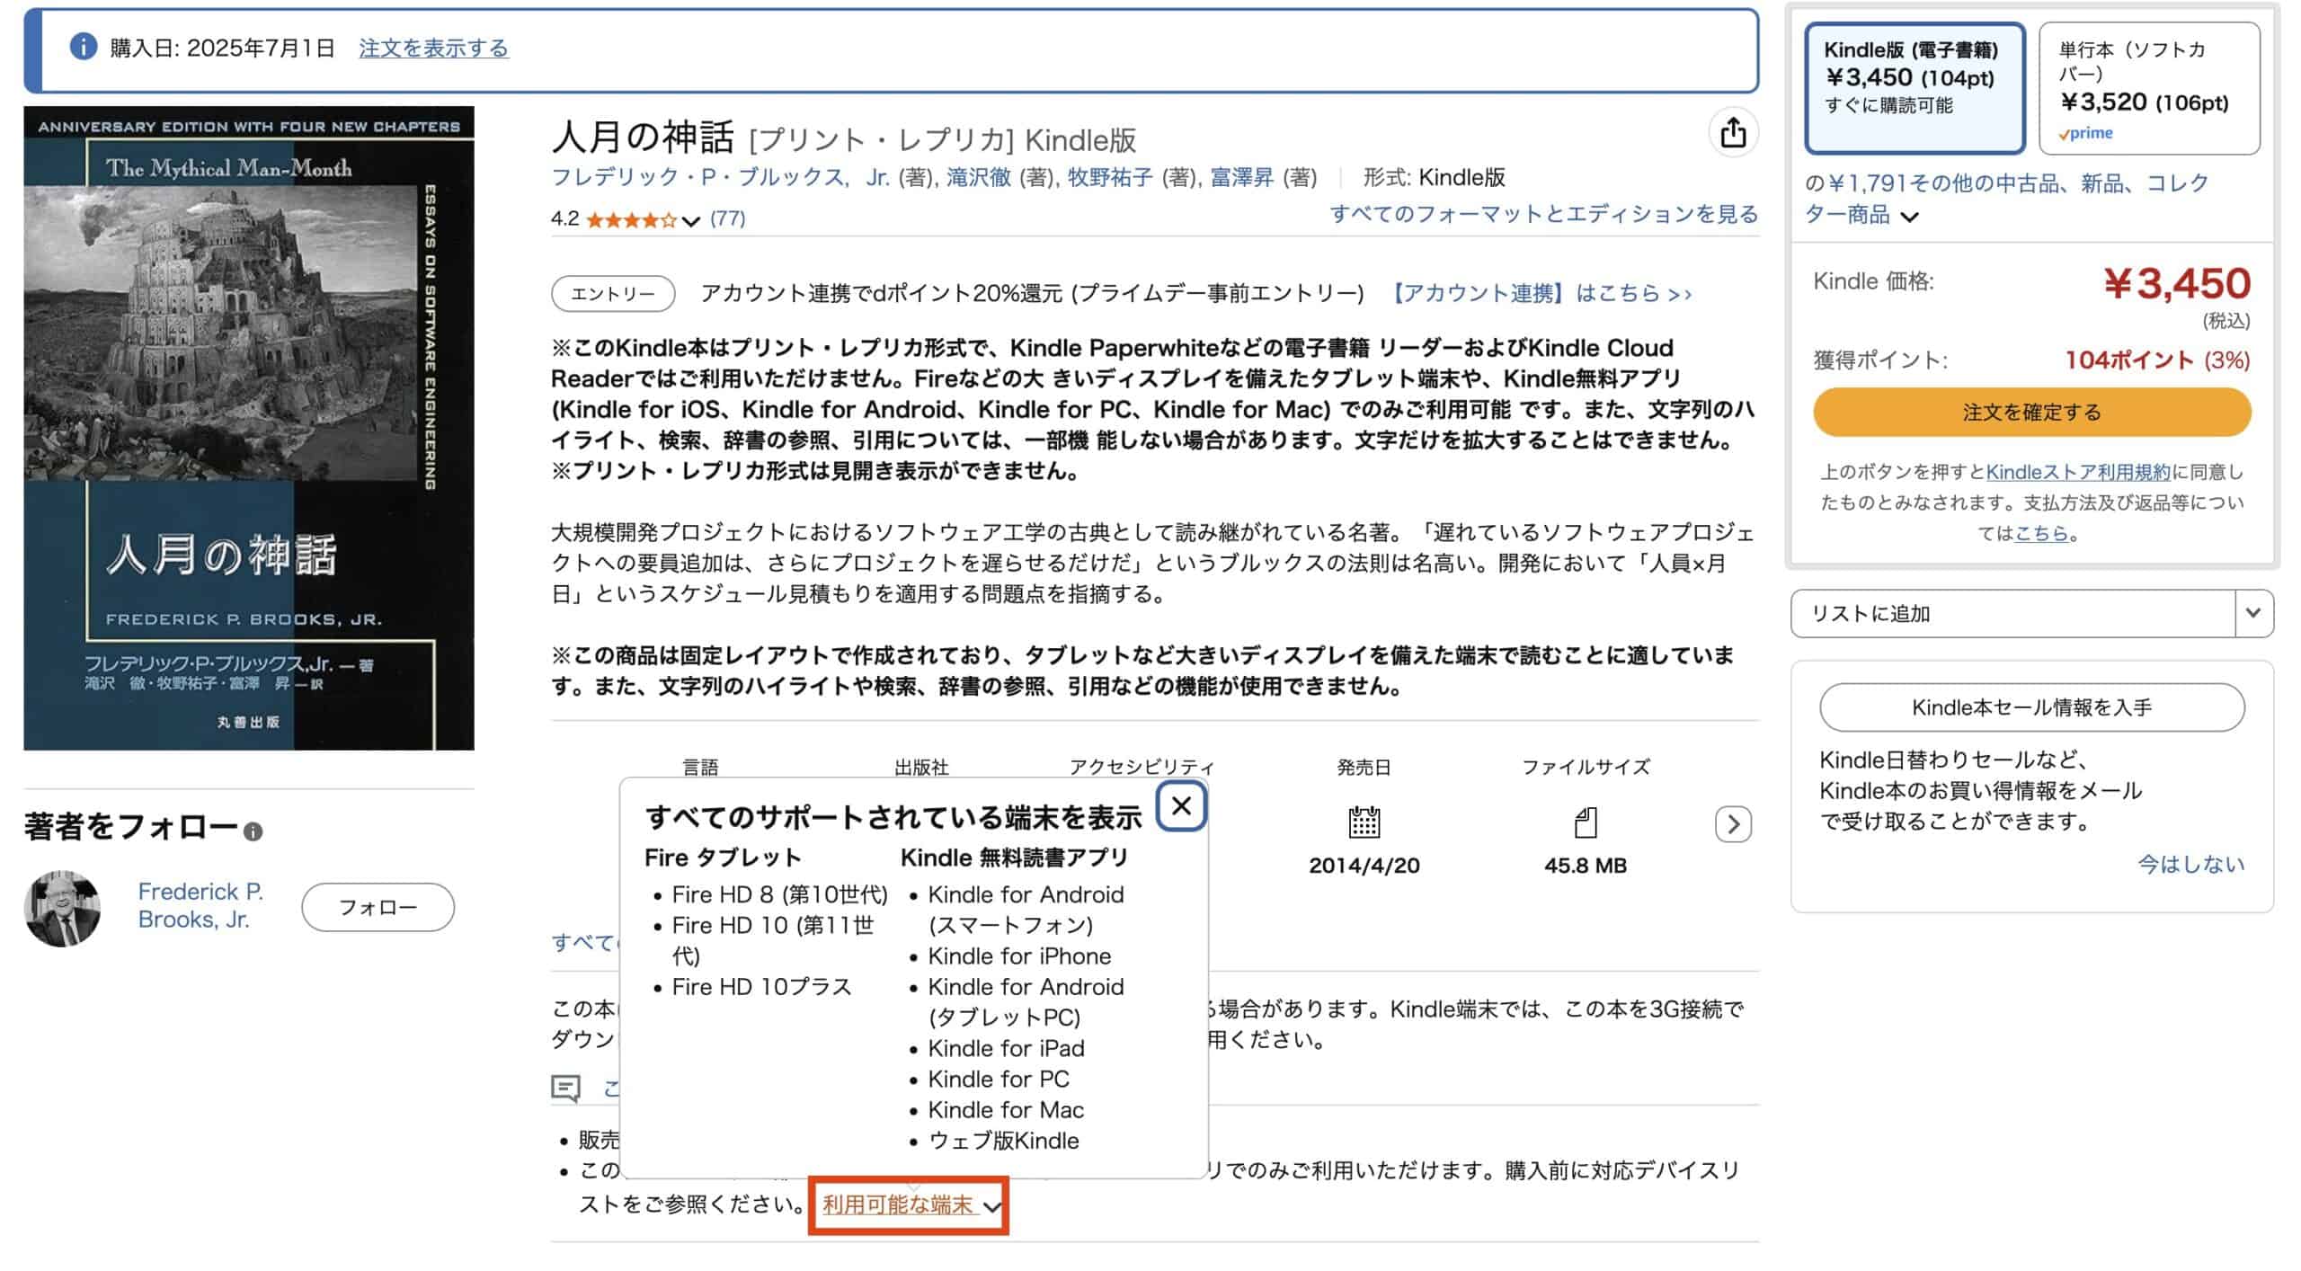2301x1271 pixels.
Task: Click the share icon beside the book title
Action: click(1733, 134)
